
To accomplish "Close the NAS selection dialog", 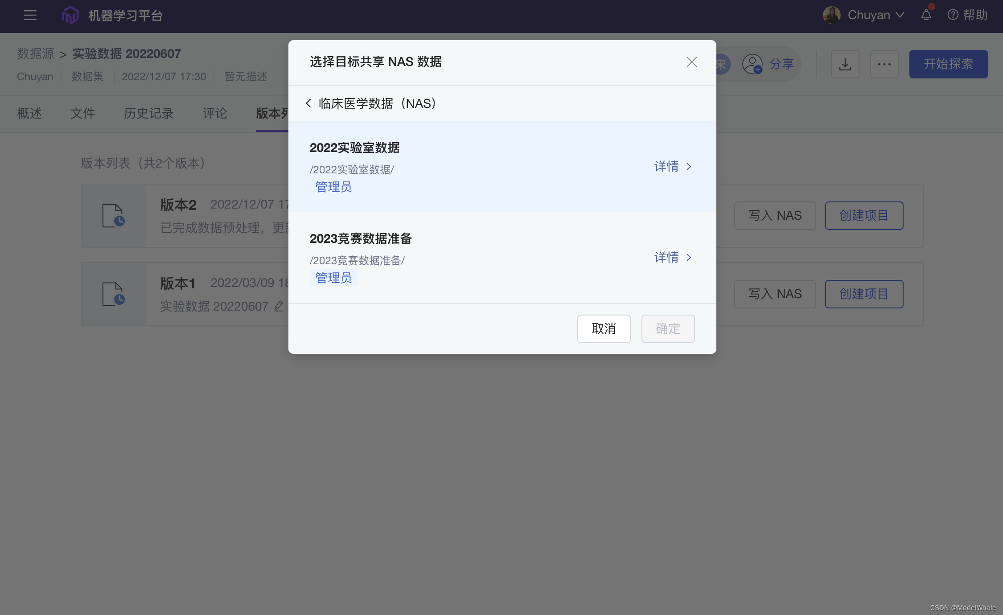I will click(x=691, y=62).
